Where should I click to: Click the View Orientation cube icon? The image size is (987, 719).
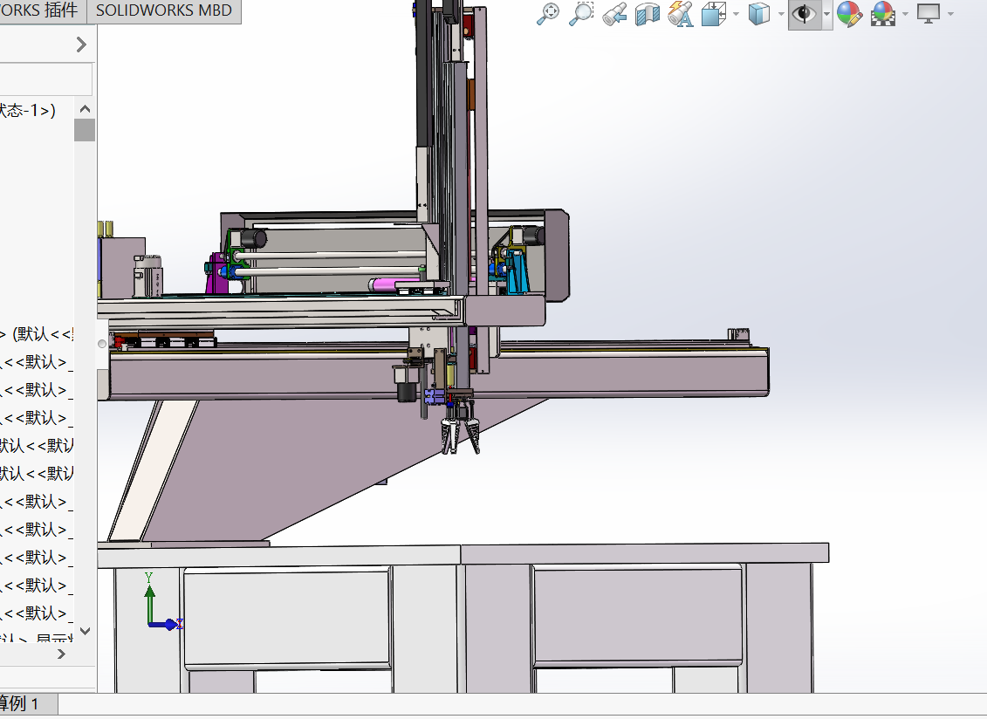point(714,14)
